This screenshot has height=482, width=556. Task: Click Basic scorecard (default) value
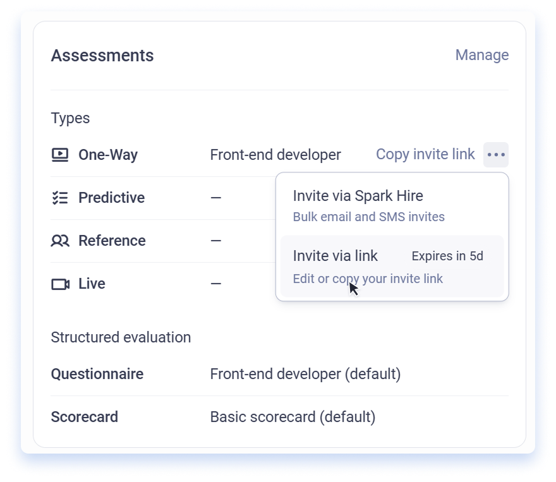[293, 417]
